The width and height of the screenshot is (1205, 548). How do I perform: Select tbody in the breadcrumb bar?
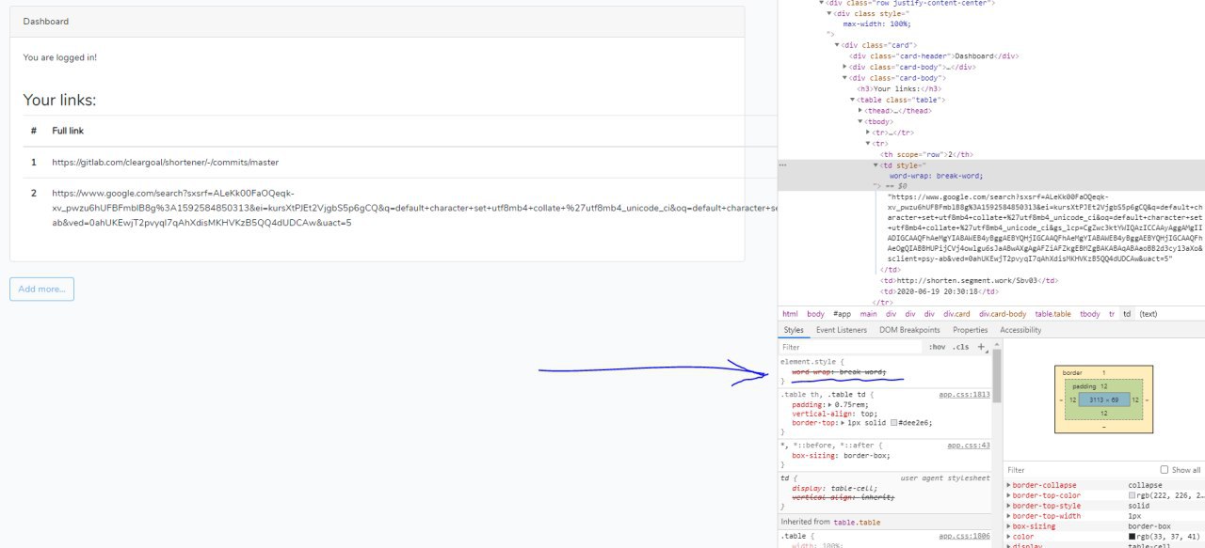(x=1089, y=314)
